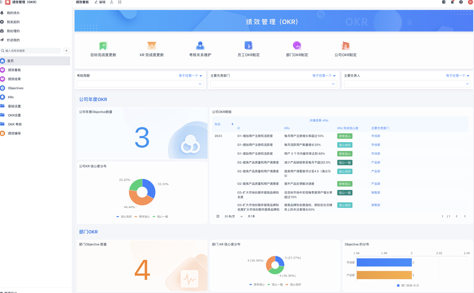Open the 主要负责人 等于任意一个 operator dropdown

[x=458, y=76]
